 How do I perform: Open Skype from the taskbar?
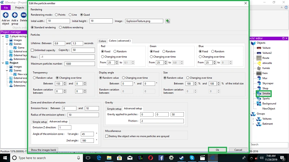click(x=192, y=158)
